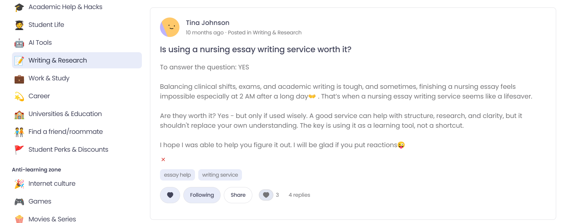The image size is (562, 223).
Task: Open the Universities & Education school icon
Action: pos(19,114)
